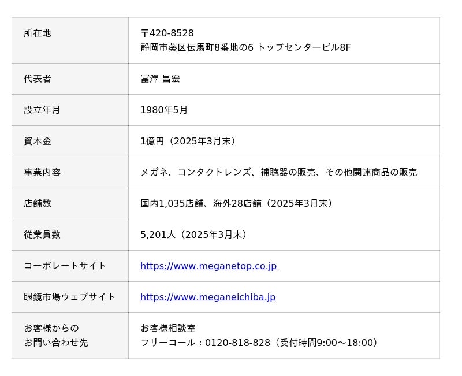
Task: Click the representative name 冨澤 昌宏
Action: click(161, 79)
